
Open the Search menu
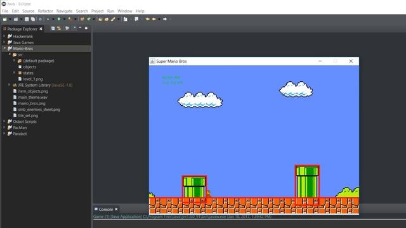pyautogui.click(x=82, y=11)
